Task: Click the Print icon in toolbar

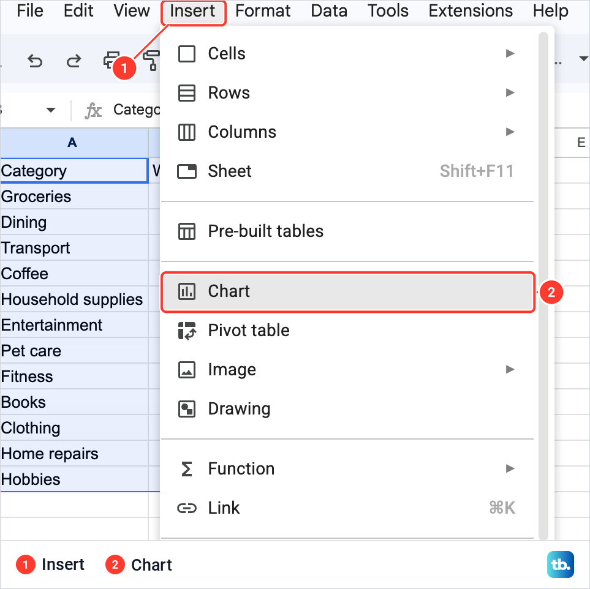Action: point(111,60)
